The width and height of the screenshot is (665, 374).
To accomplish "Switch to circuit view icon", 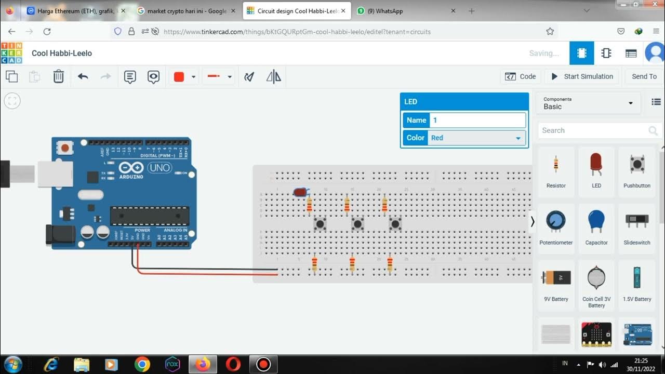I will 582,53.
